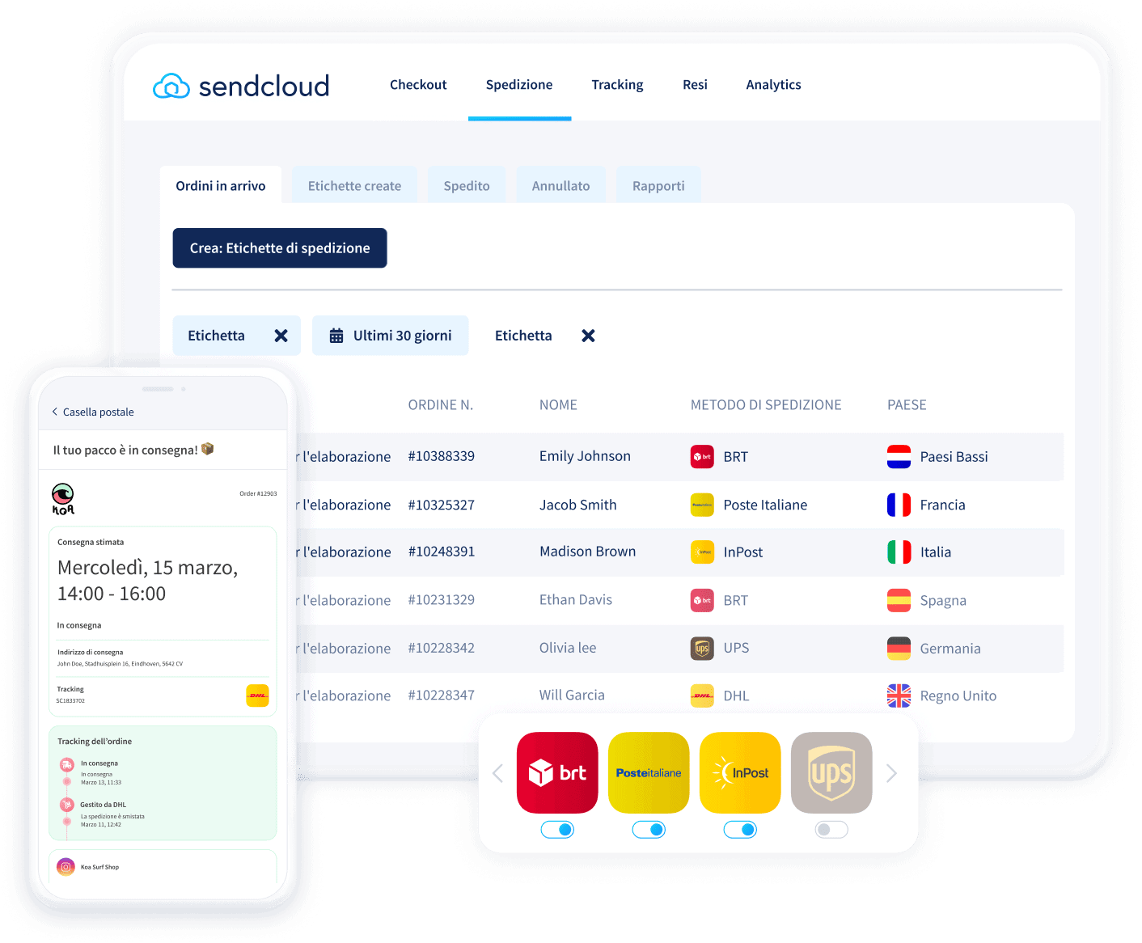Remove the first Etichetta filter chip
Screen dimensions: 1142x943
pos(281,336)
